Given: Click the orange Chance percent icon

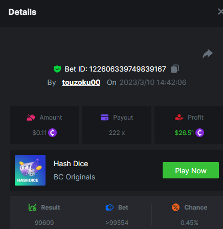Looking at the screenshot, I should [175, 208].
